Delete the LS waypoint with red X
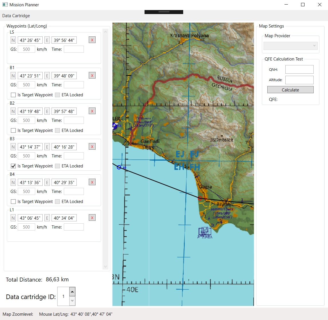The height and width of the screenshot is (320, 328). click(92, 40)
